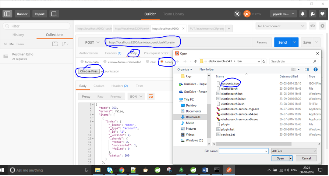
Task: Select the binary body radio
Action: [162, 62]
